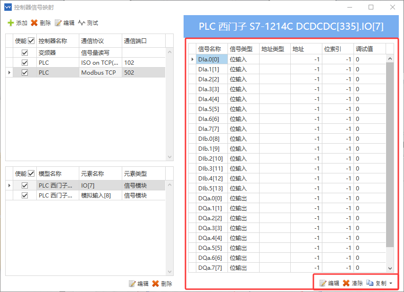Click the 编辑 pencil button below the signal table

click(329, 283)
